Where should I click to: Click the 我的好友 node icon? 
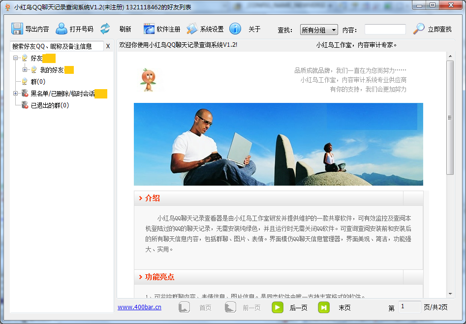click(x=34, y=70)
